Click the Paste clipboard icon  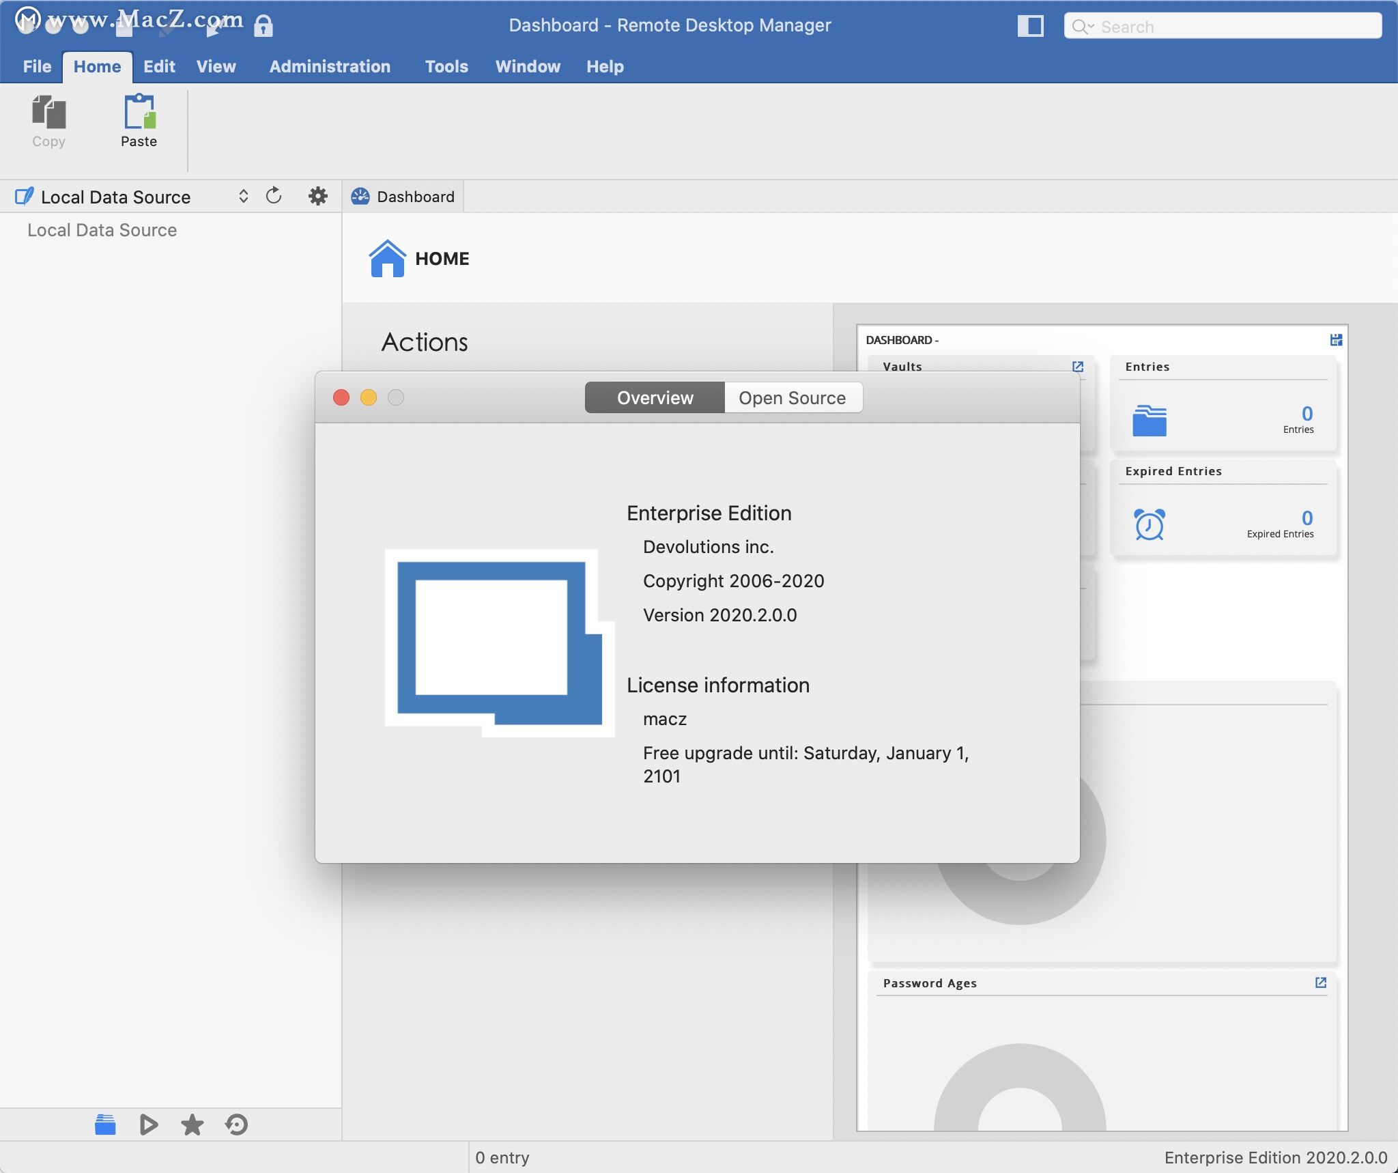coord(139,111)
